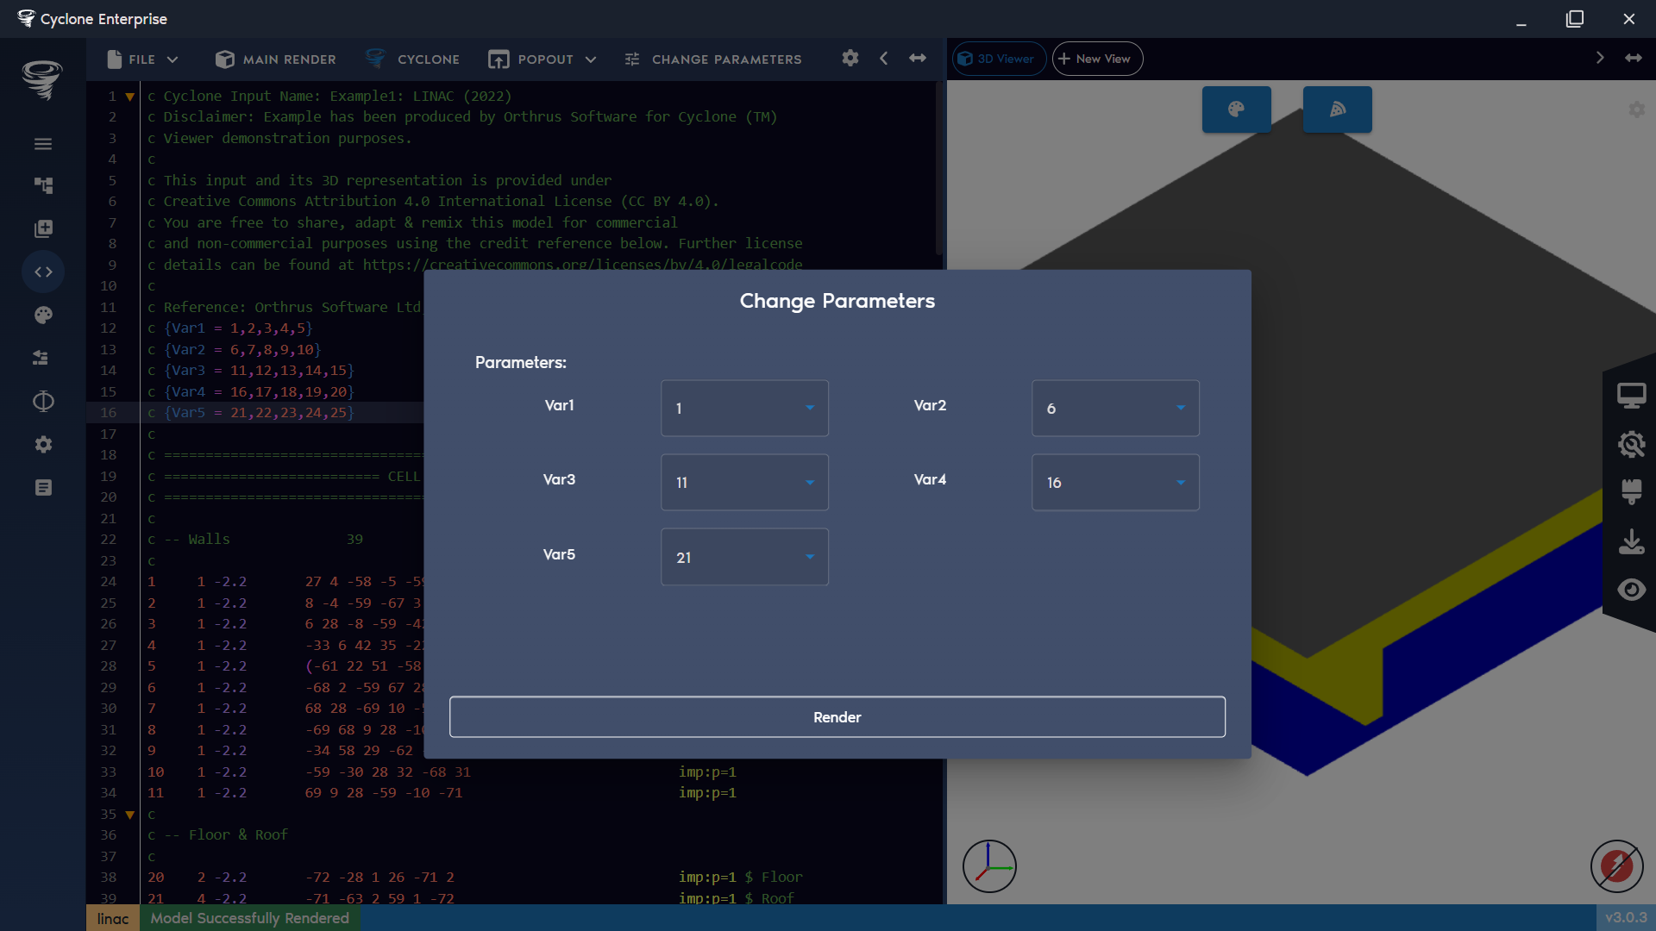Click the download icon on the right panel

[x=1633, y=541]
